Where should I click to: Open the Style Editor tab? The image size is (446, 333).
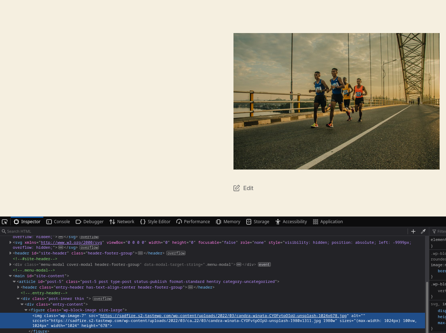155,222
